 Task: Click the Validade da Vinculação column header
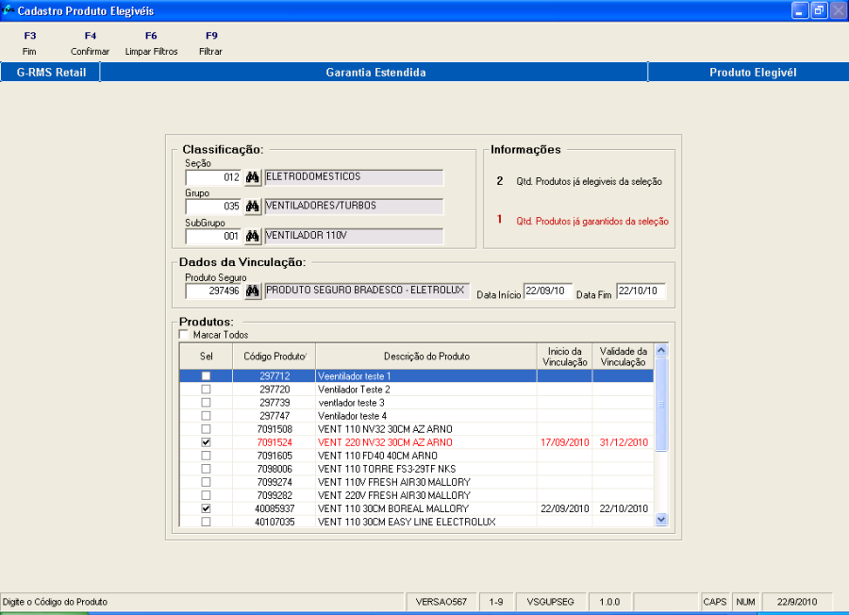tap(624, 357)
